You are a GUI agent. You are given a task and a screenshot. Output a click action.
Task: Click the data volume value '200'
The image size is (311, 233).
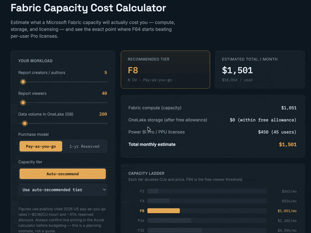click(103, 114)
